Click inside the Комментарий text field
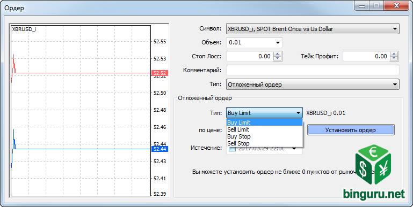 pos(313,70)
